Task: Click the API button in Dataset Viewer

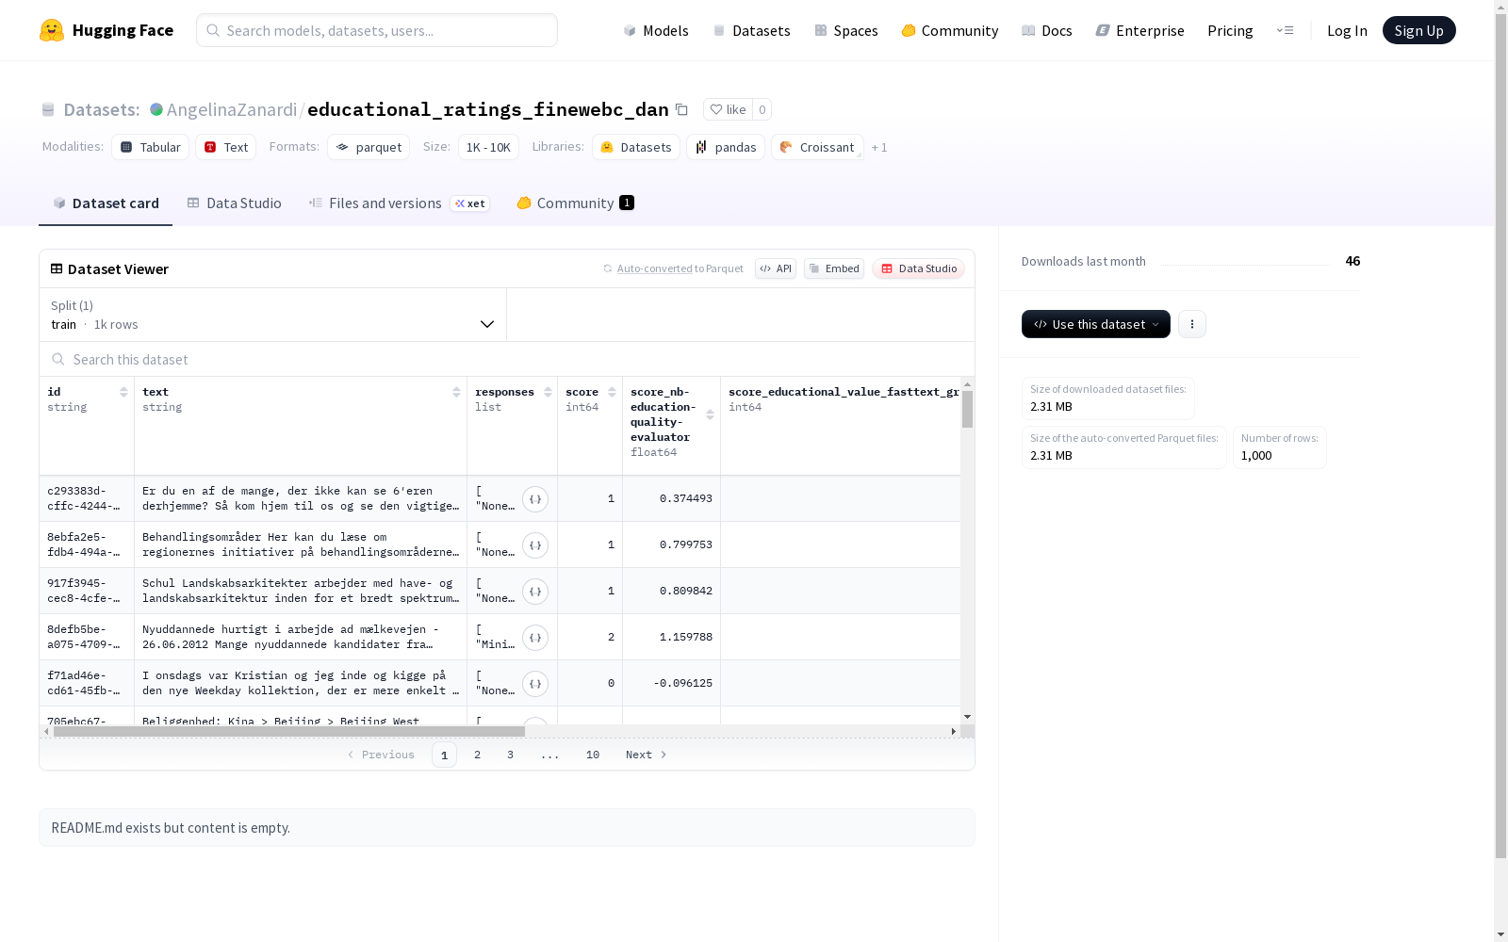Action: [776, 268]
